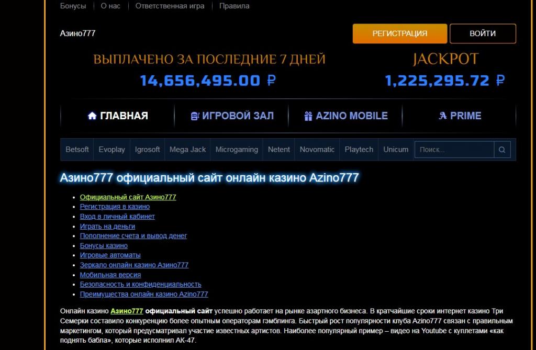This screenshot has height=350, width=536.
Task: Open the Игровые автоматы link
Action: (x=110, y=255)
